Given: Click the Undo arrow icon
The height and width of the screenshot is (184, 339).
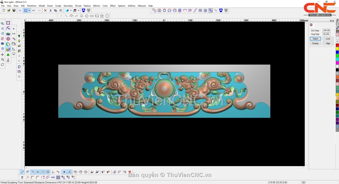Looking at the screenshot, I should point(34,10).
